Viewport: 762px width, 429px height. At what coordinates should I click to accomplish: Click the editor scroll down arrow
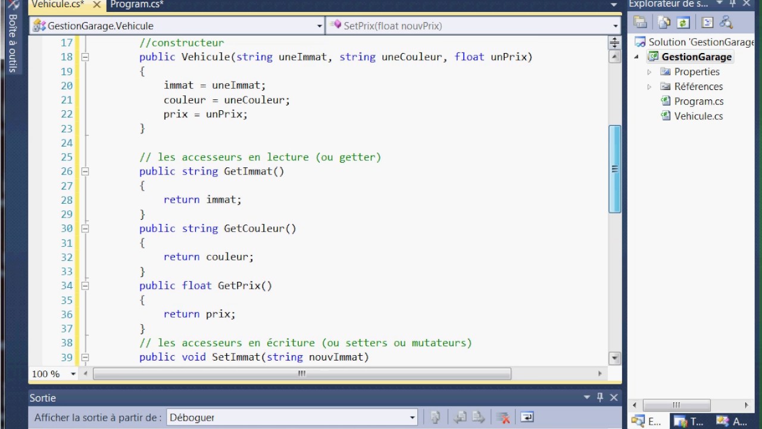(615, 357)
